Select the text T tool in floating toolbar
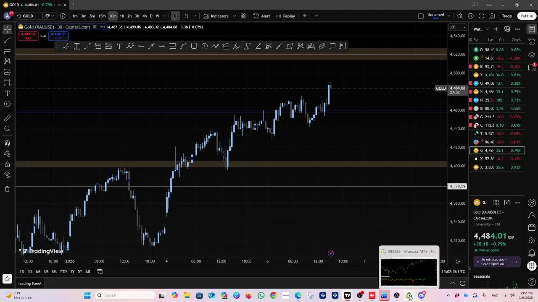The height and width of the screenshot is (302, 538). tap(119, 46)
